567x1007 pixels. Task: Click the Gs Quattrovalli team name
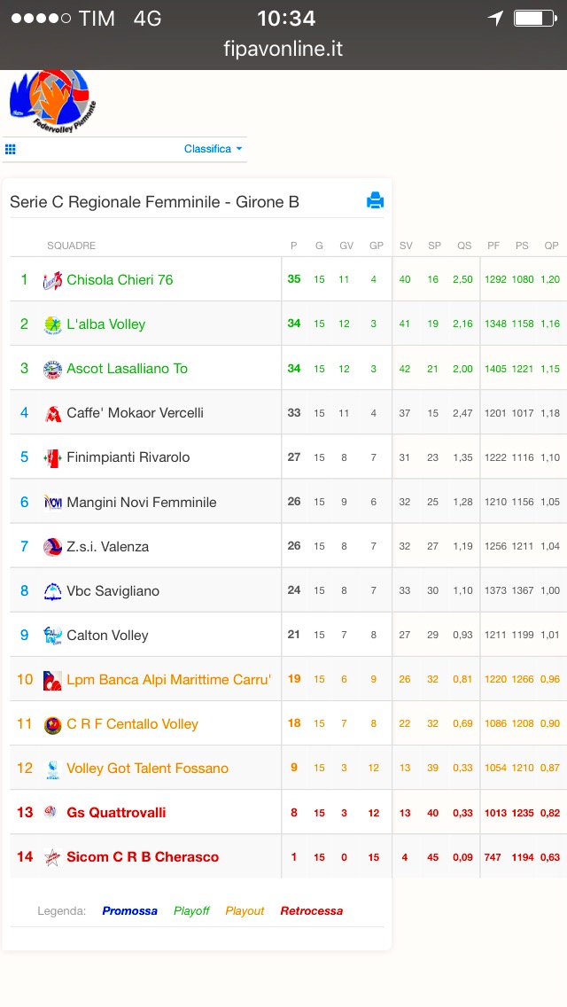116,812
